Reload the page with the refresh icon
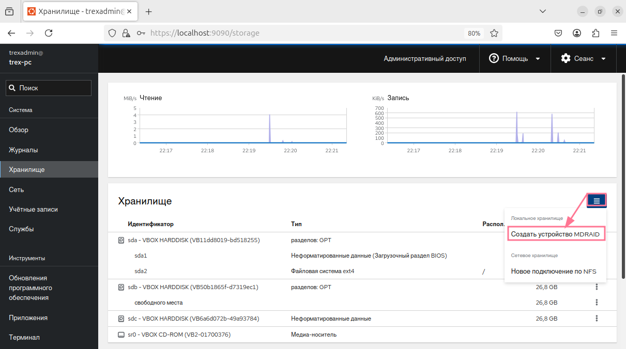This screenshot has width=626, height=349. 49,33
